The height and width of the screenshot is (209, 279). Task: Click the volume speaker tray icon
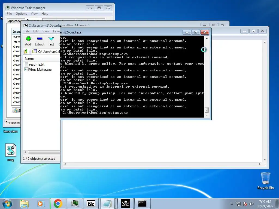pyautogui.click(x=251, y=204)
